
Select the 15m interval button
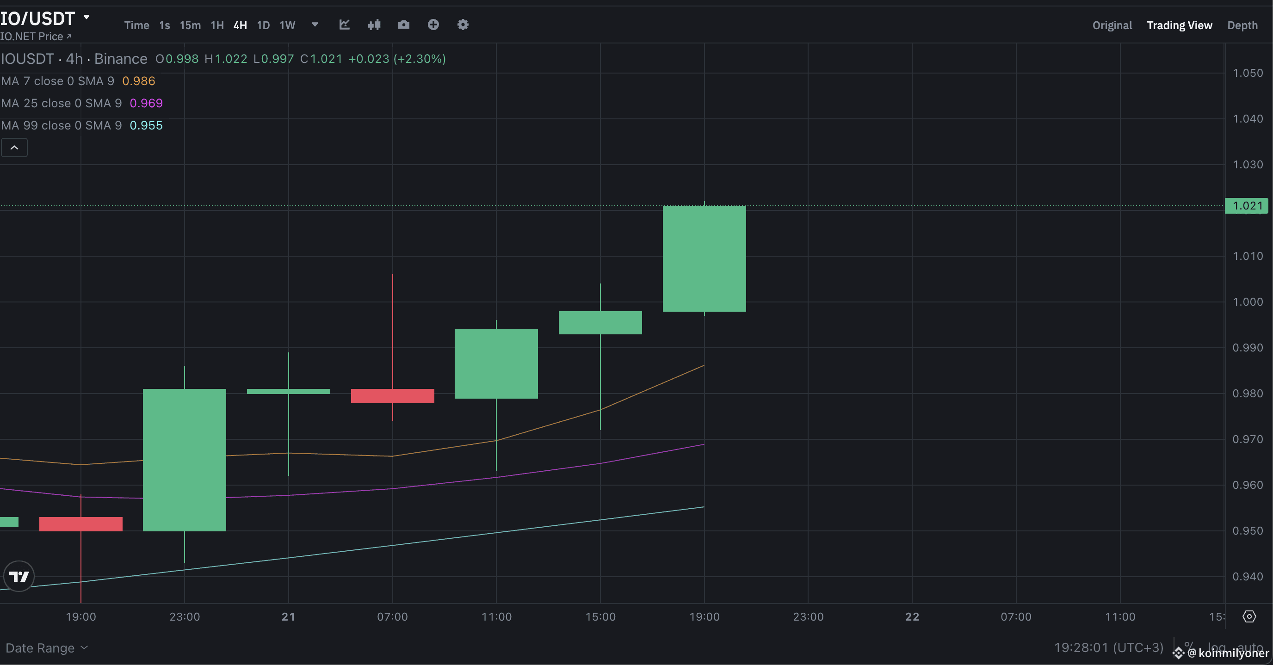pos(190,25)
